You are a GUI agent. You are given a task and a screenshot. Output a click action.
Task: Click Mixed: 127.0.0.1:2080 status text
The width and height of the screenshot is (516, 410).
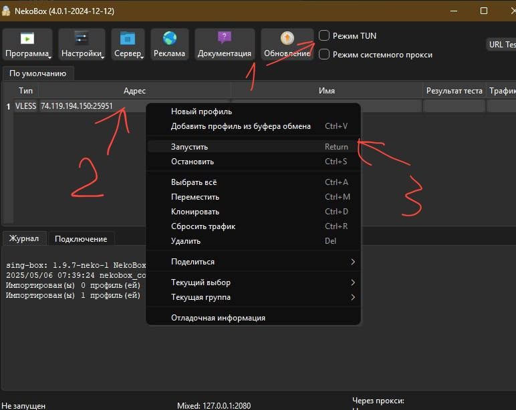[x=214, y=406]
